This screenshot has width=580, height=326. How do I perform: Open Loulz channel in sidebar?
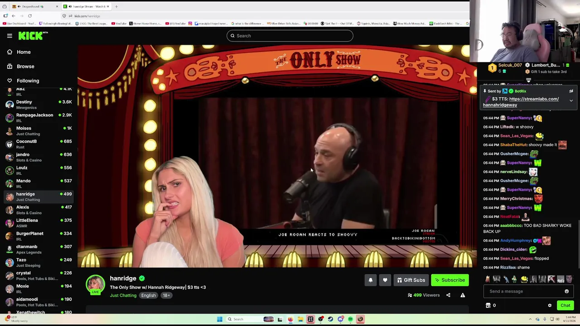[39, 170]
